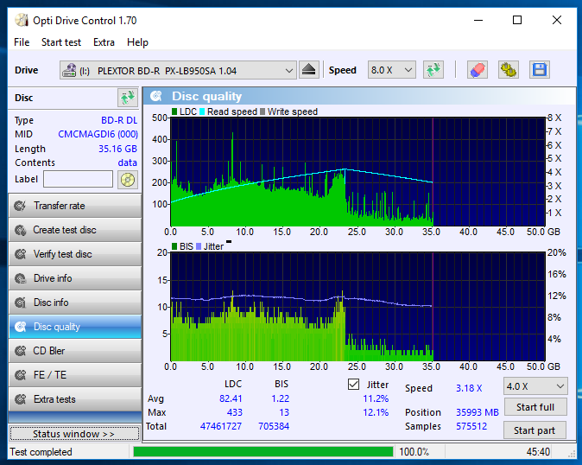Open the yellow gear settings icon

(508, 70)
